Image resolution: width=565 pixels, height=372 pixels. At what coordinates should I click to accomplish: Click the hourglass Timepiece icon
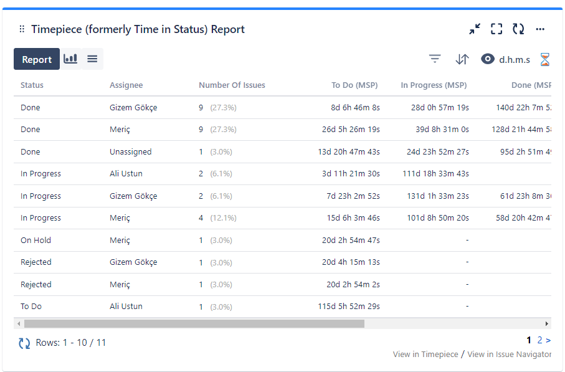tap(545, 59)
